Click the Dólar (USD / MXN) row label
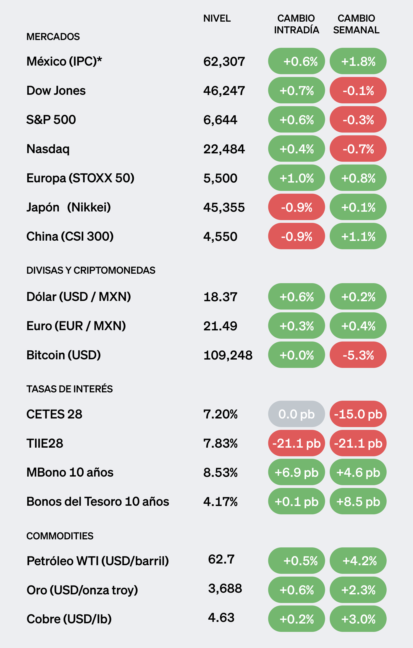413x648 pixels. [x=79, y=297]
